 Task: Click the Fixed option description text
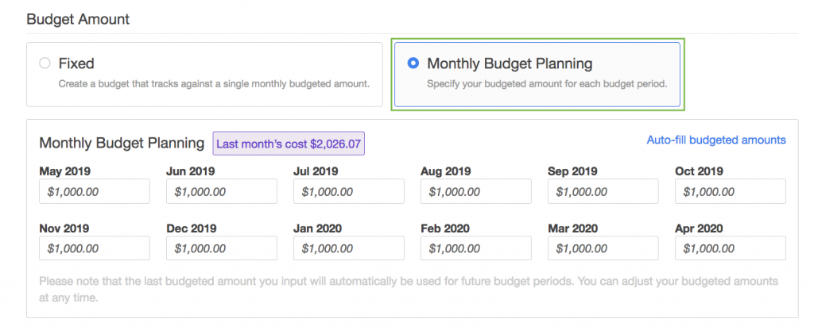[214, 83]
